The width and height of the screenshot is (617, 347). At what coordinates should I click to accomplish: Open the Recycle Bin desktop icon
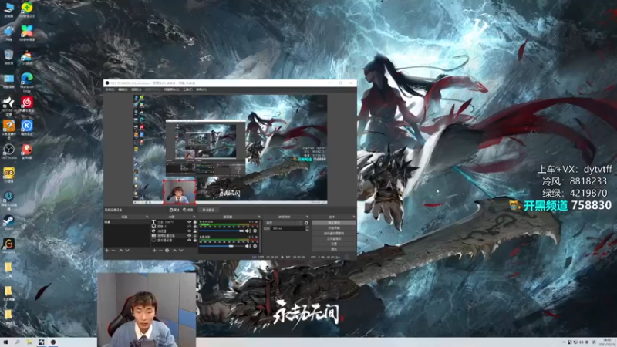point(8,57)
